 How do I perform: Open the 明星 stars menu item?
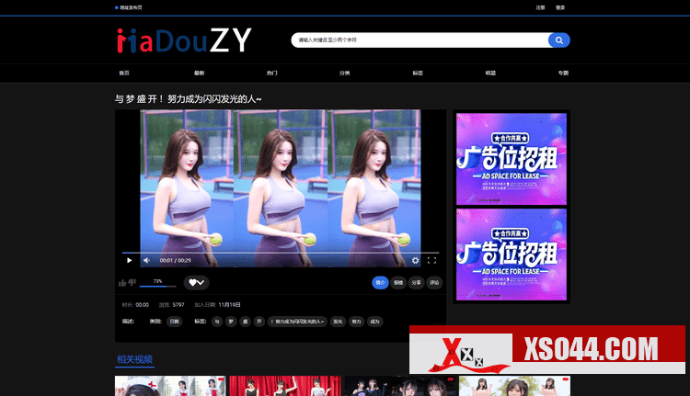[x=490, y=73]
